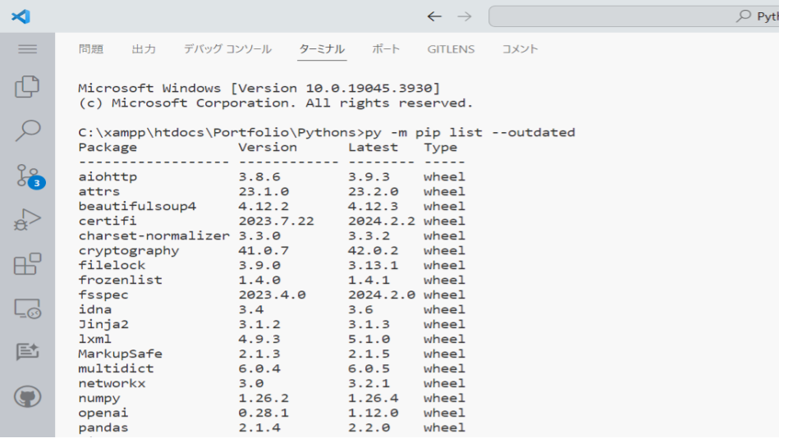Click the 'Version' column header text
The height and width of the screenshot is (443, 788).
coord(268,147)
